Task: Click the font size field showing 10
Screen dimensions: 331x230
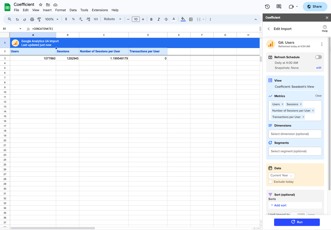Action: click(136, 19)
